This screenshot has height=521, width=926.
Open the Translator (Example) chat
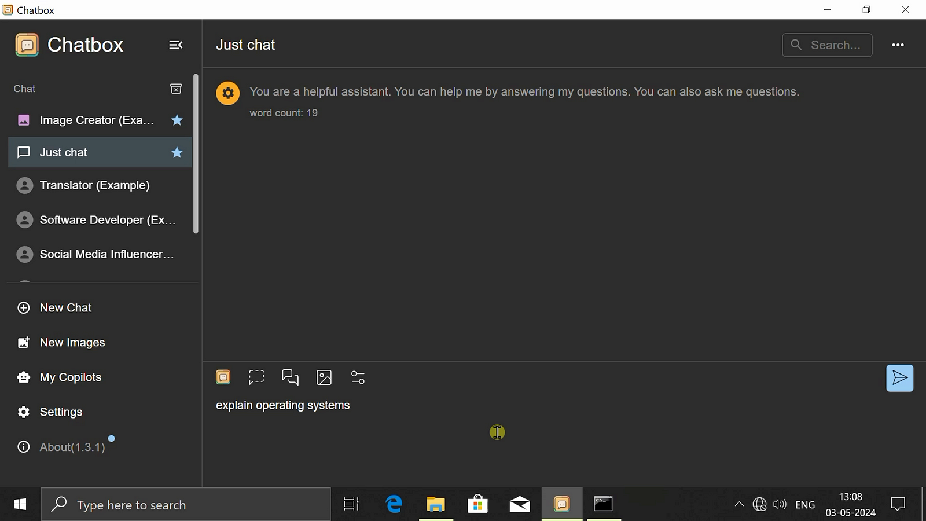tap(94, 185)
